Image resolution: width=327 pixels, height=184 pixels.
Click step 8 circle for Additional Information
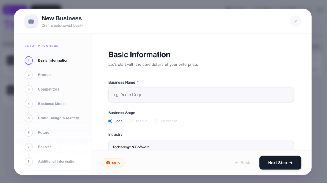(29, 161)
